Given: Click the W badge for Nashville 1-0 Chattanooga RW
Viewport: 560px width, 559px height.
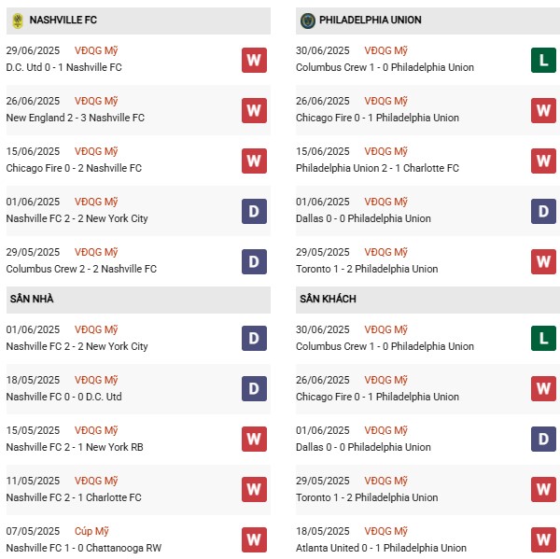Looking at the screenshot, I should coord(254,539).
